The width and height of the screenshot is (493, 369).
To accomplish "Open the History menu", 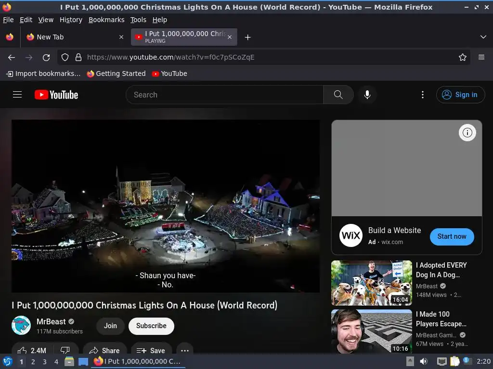I will (x=71, y=20).
